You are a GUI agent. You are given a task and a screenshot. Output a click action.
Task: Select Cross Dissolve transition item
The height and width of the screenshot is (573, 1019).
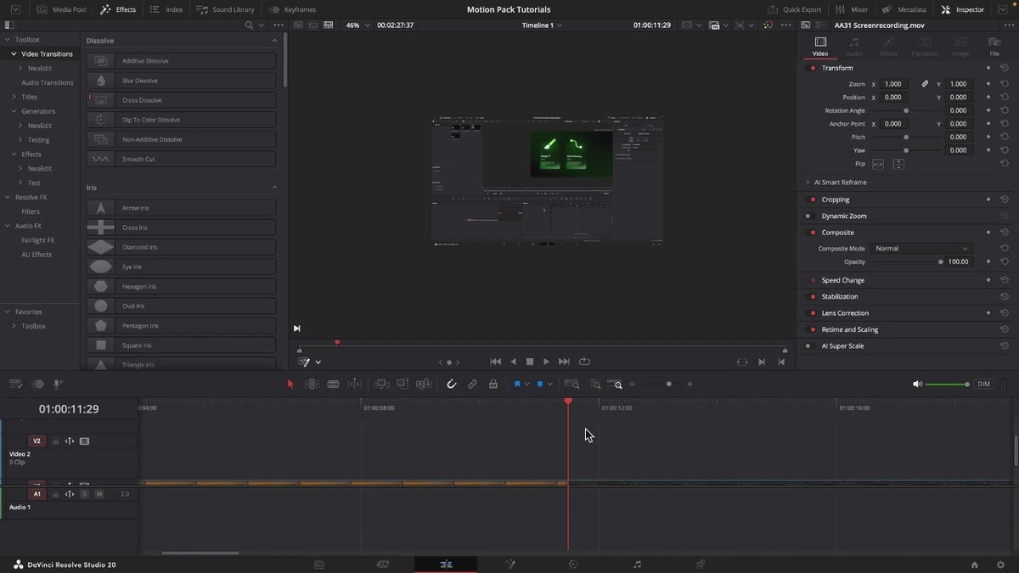click(182, 100)
